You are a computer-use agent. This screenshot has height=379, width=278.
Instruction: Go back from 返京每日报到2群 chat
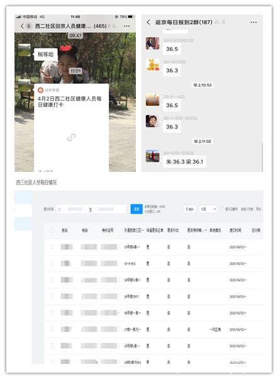tap(148, 22)
